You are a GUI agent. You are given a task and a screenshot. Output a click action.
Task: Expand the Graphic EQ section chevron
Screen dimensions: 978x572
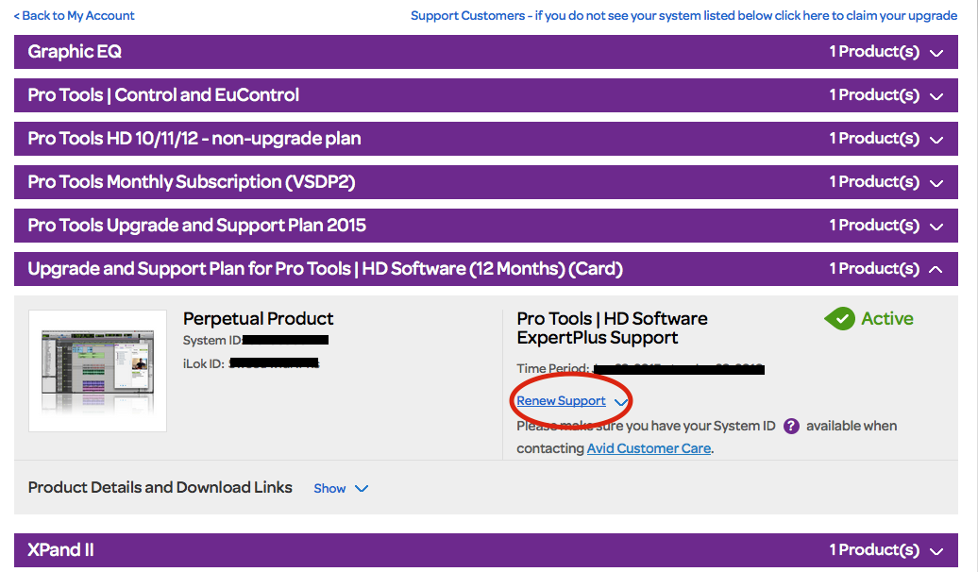pos(936,53)
